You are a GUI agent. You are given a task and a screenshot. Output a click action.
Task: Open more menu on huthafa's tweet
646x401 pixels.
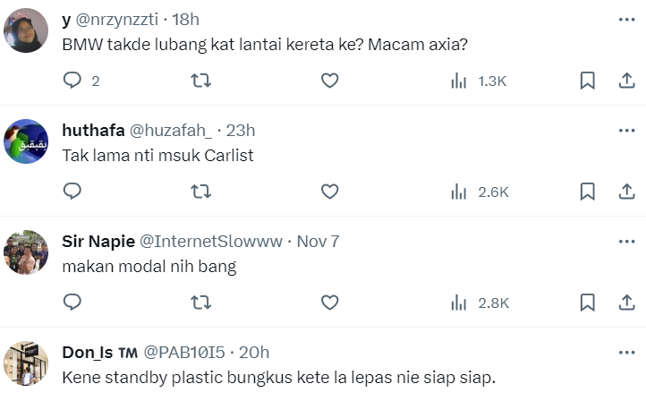point(626,130)
